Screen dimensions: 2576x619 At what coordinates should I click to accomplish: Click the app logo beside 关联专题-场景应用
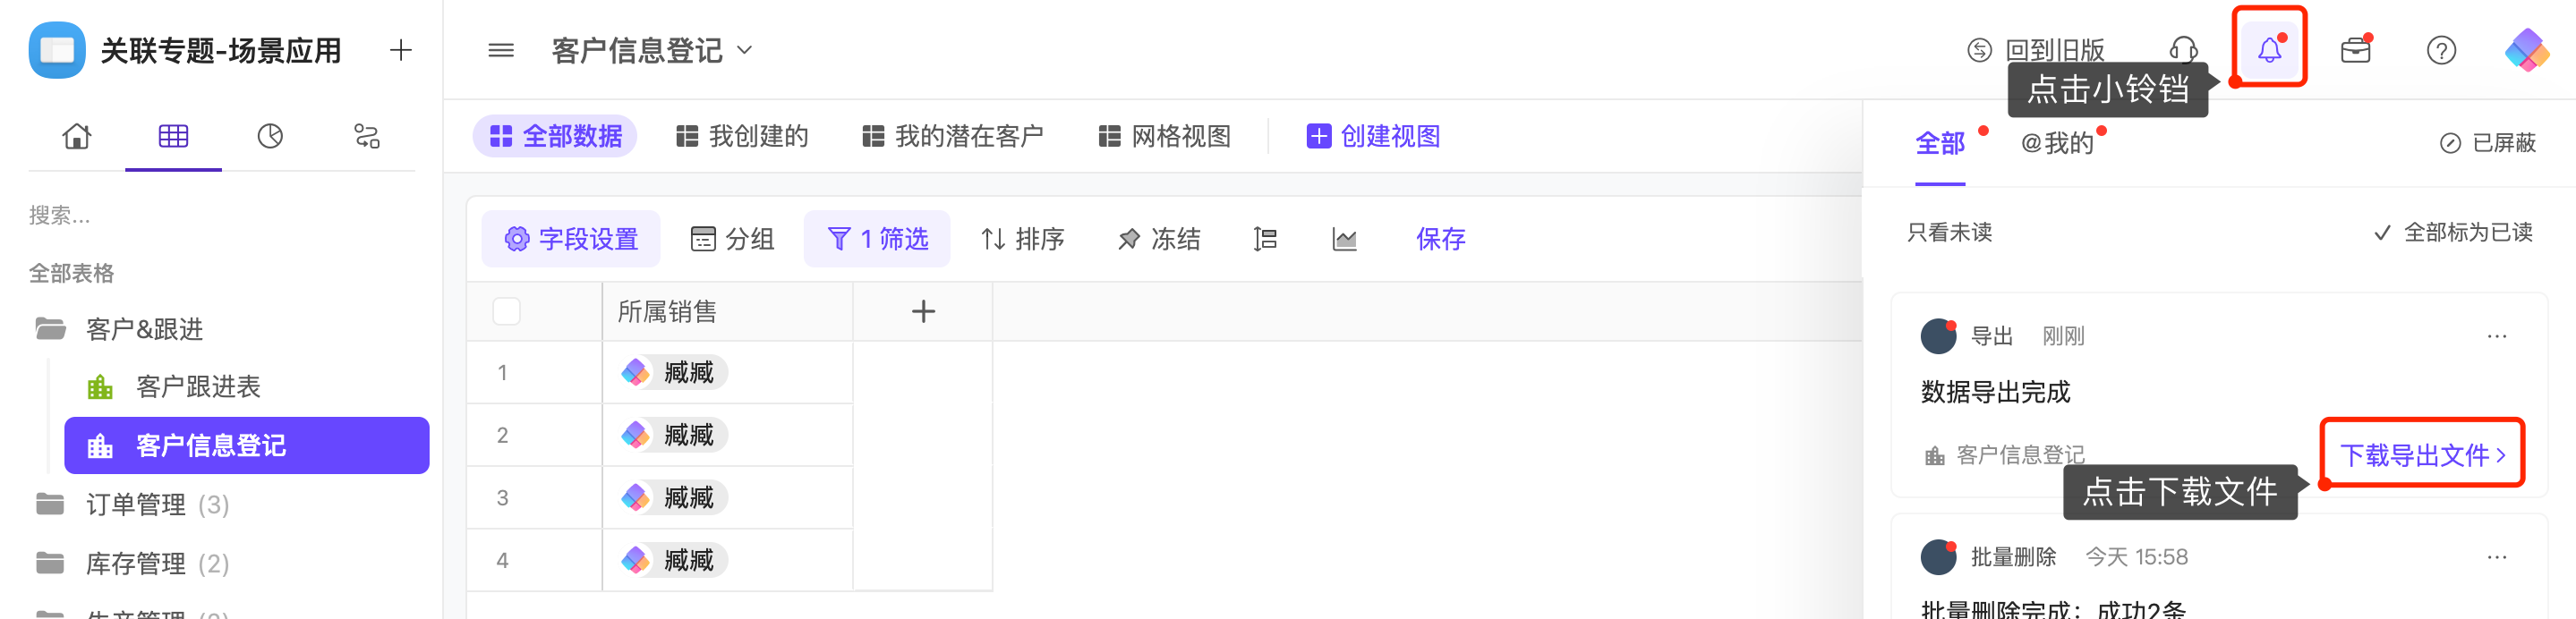(57, 49)
